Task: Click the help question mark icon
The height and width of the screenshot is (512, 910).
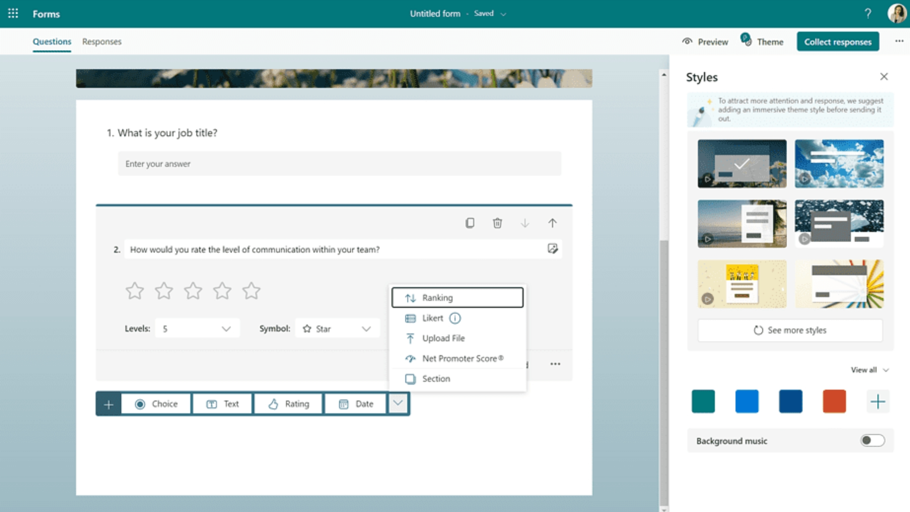Action: [868, 14]
